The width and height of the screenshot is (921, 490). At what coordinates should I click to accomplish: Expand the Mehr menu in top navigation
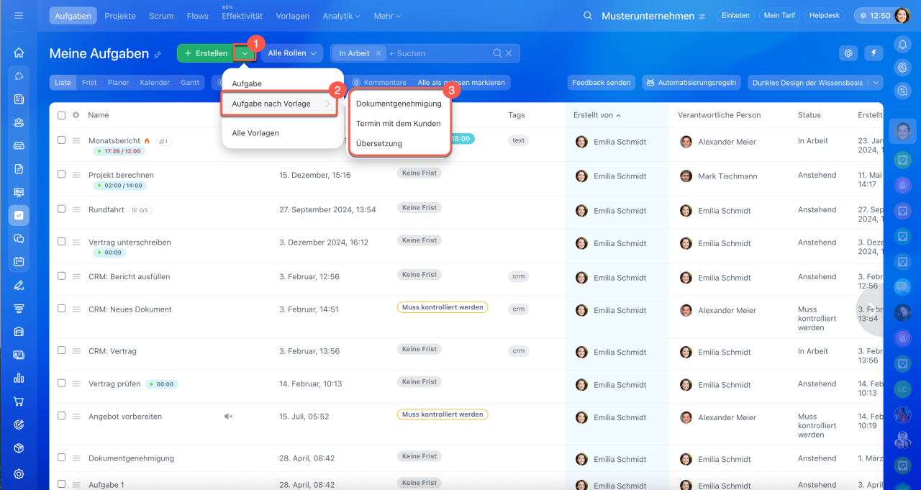(387, 16)
